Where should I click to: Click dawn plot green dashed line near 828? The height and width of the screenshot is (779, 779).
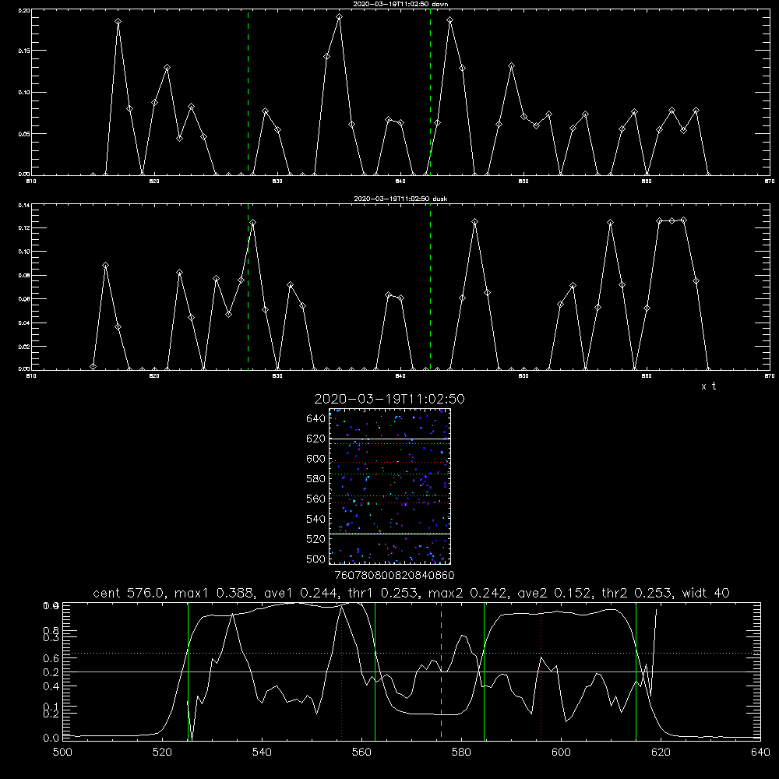pos(248,93)
